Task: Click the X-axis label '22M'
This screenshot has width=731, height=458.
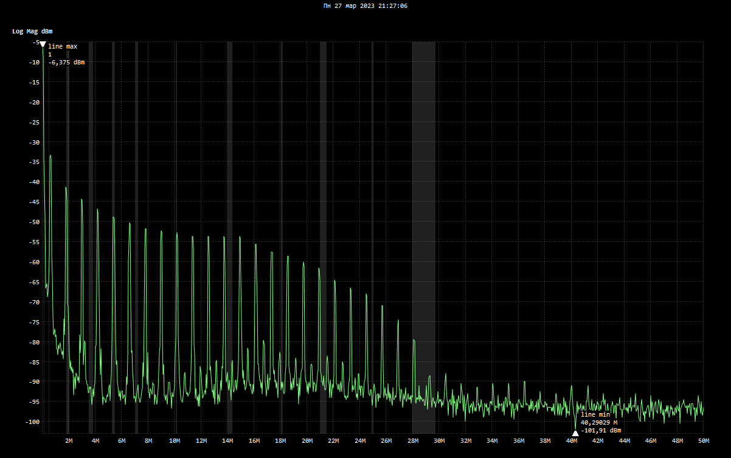Action: [333, 440]
